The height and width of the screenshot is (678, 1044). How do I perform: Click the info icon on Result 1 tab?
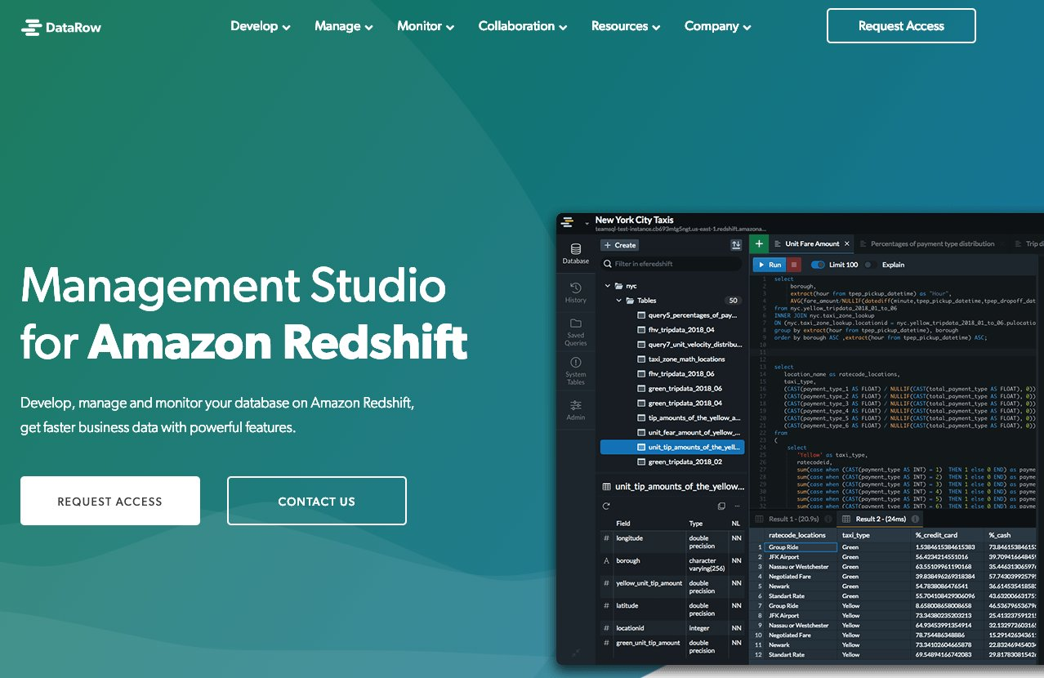[828, 519]
